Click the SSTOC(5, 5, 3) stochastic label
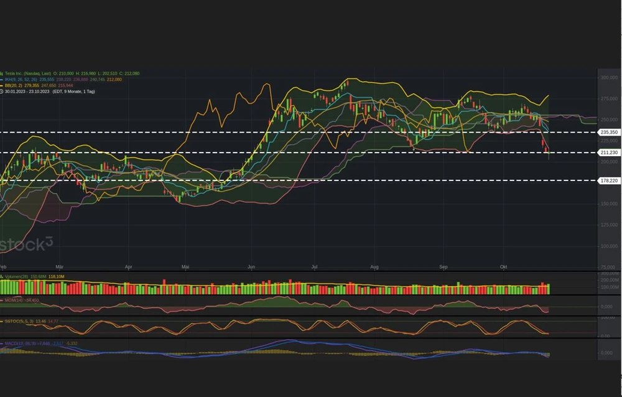The image size is (622, 397). click(17, 321)
